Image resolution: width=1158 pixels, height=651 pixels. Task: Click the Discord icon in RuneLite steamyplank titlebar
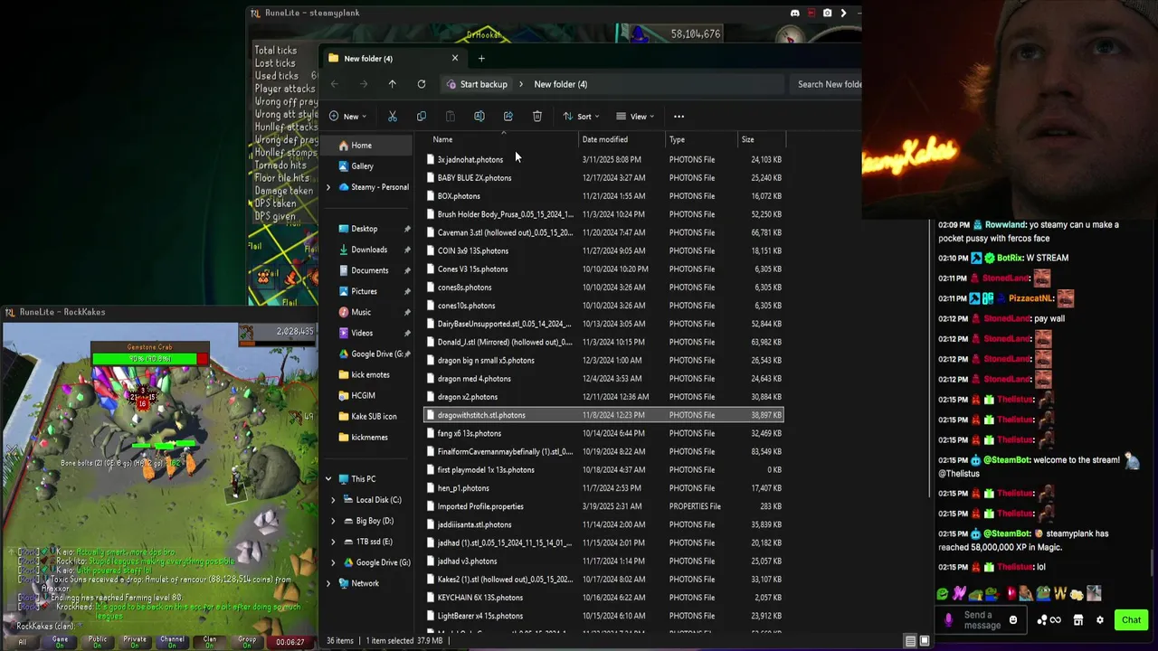[795, 13]
